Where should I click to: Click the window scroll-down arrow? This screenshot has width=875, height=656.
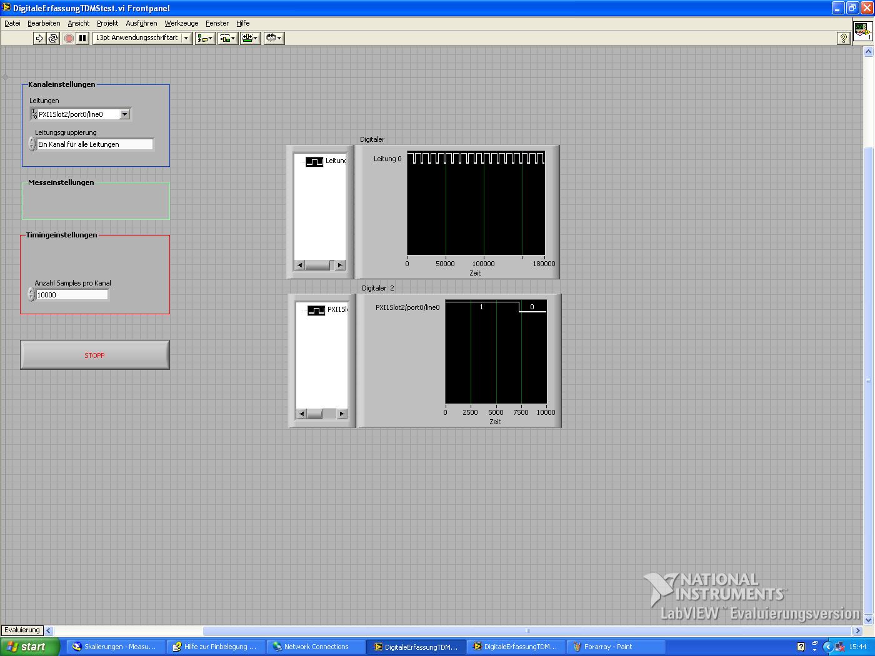tap(868, 620)
